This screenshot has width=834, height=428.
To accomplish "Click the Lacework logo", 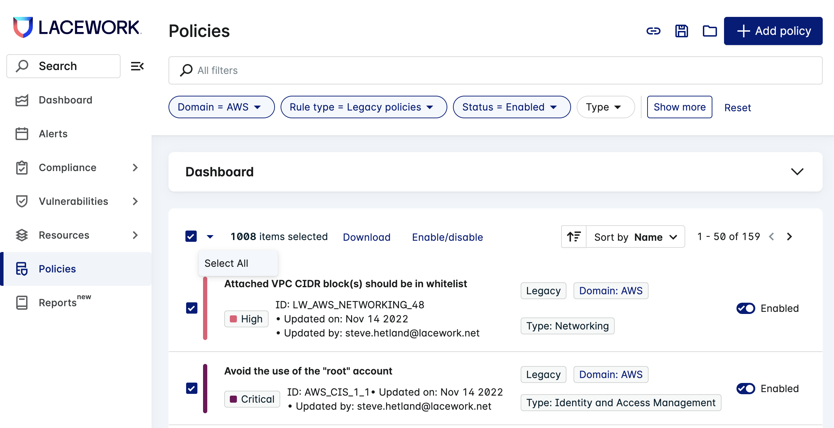I will tap(77, 27).
